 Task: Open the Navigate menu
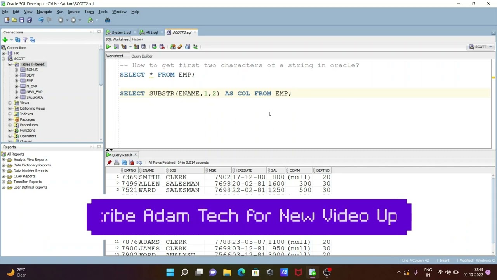(x=44, y=12)
